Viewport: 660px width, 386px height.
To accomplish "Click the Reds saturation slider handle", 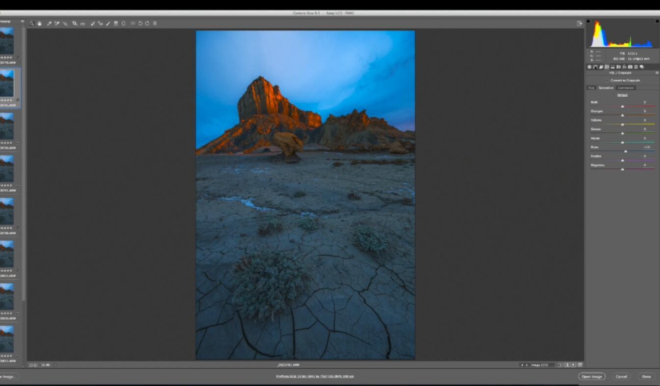I will tap(623, 106).
